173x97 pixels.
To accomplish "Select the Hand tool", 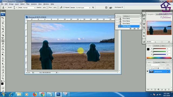I will tap(3, 75).
